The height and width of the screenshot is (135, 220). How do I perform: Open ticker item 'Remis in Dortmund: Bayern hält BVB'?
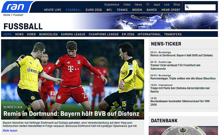click(182, 55)
